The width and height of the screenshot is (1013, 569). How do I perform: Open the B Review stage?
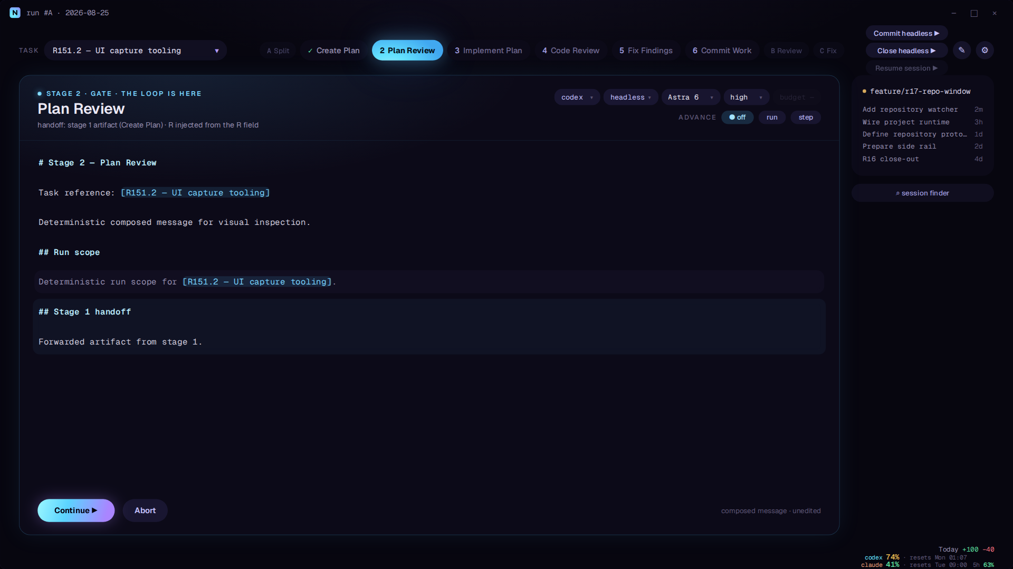[x=786, y=51]
